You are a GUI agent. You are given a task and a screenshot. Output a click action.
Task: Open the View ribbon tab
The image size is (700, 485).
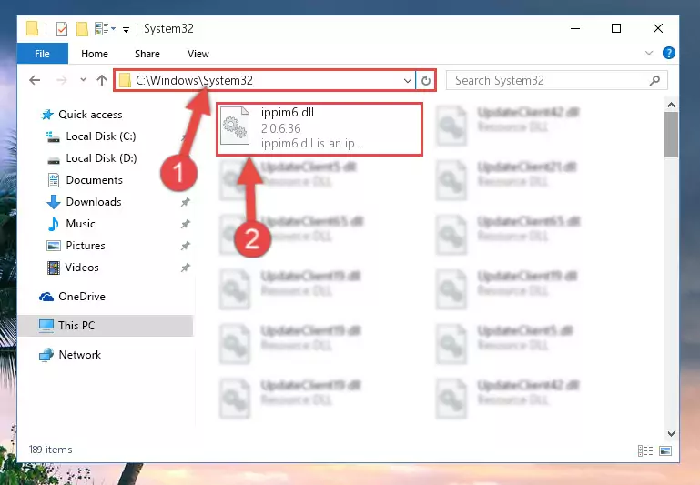click(x=198, y=54)
